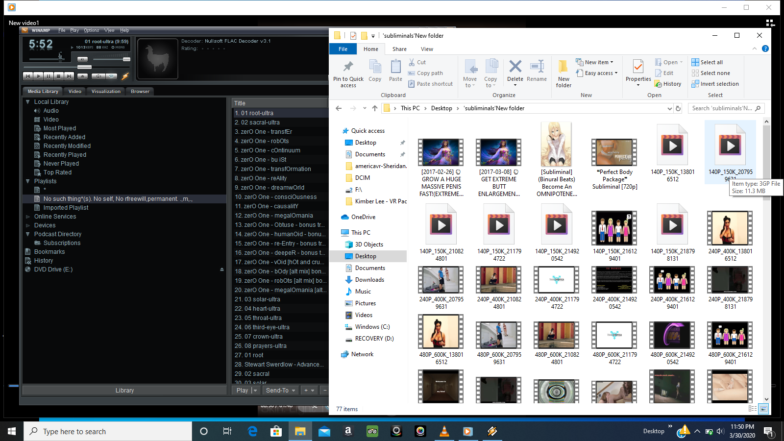Collapse Local Library tree in Winamp
Screen dimensions: 784x441
point(28,102)
